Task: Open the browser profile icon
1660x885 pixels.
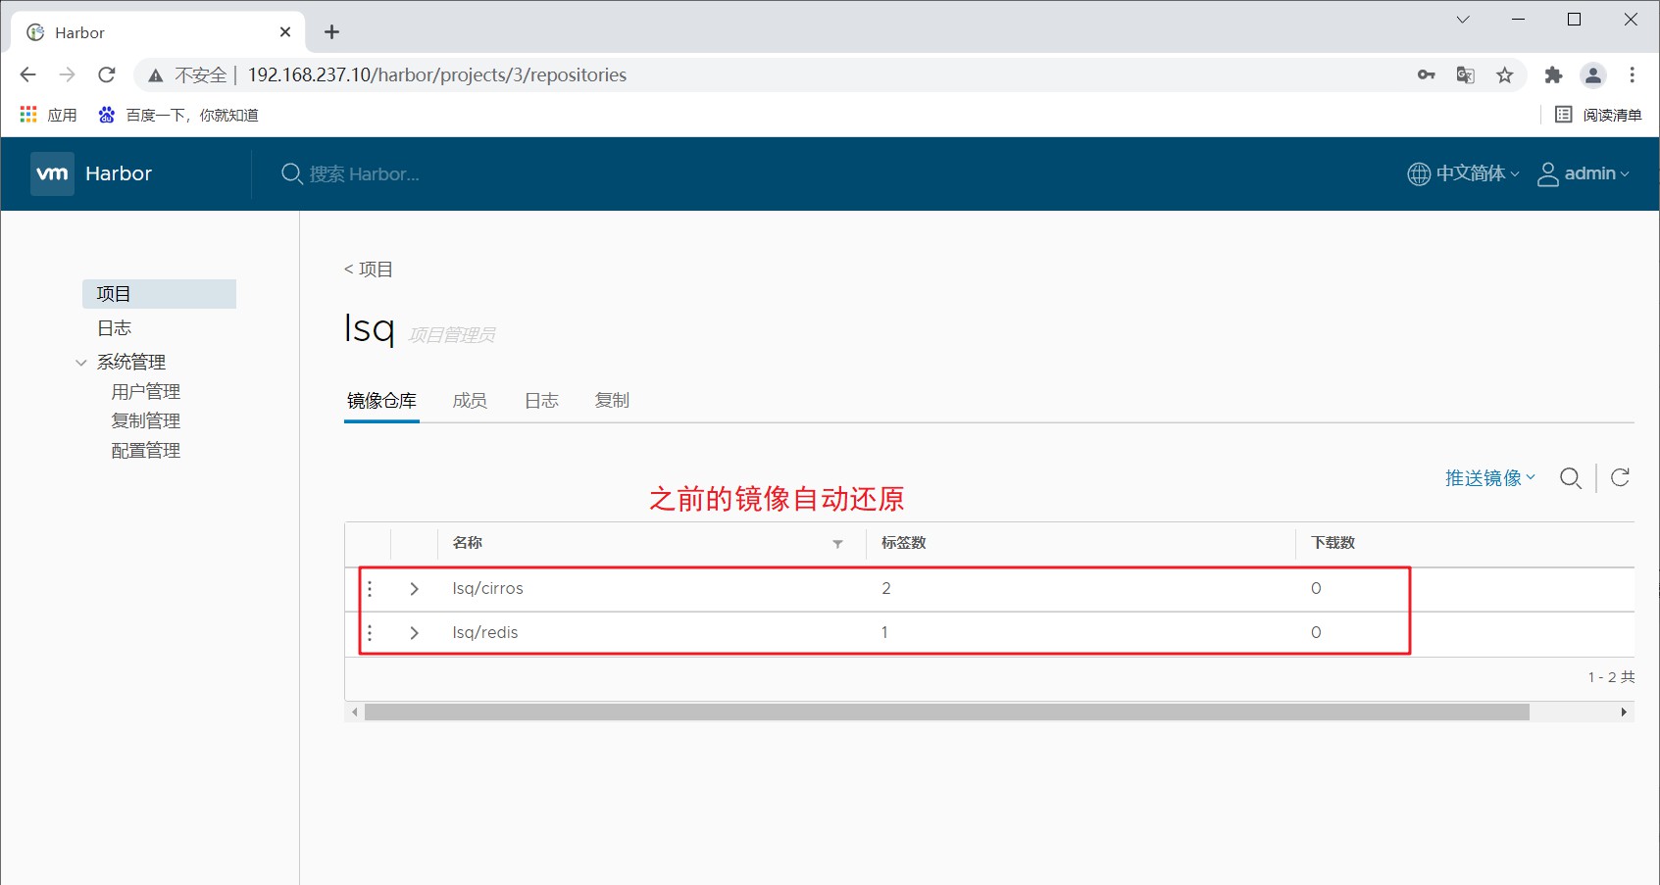Action: [x=1593, y=74]
